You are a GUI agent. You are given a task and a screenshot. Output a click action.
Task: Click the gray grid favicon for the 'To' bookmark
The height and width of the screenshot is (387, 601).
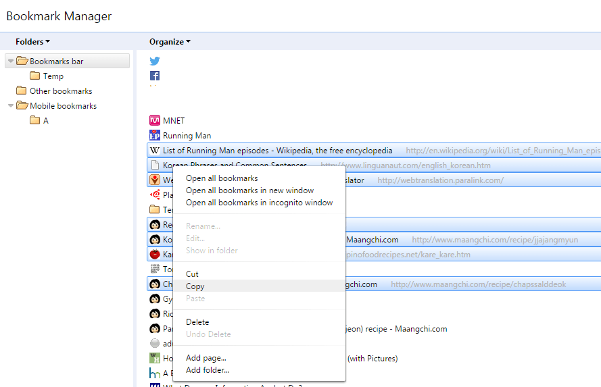click(155, 269)
